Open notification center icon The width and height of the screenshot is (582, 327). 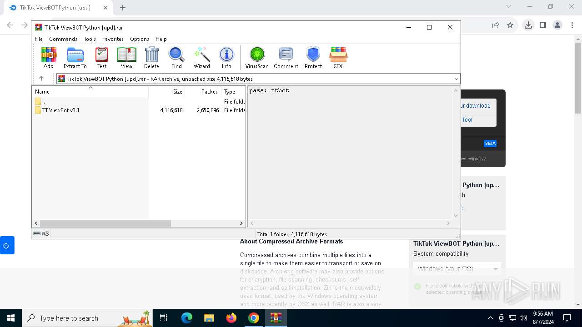point(567,318)
